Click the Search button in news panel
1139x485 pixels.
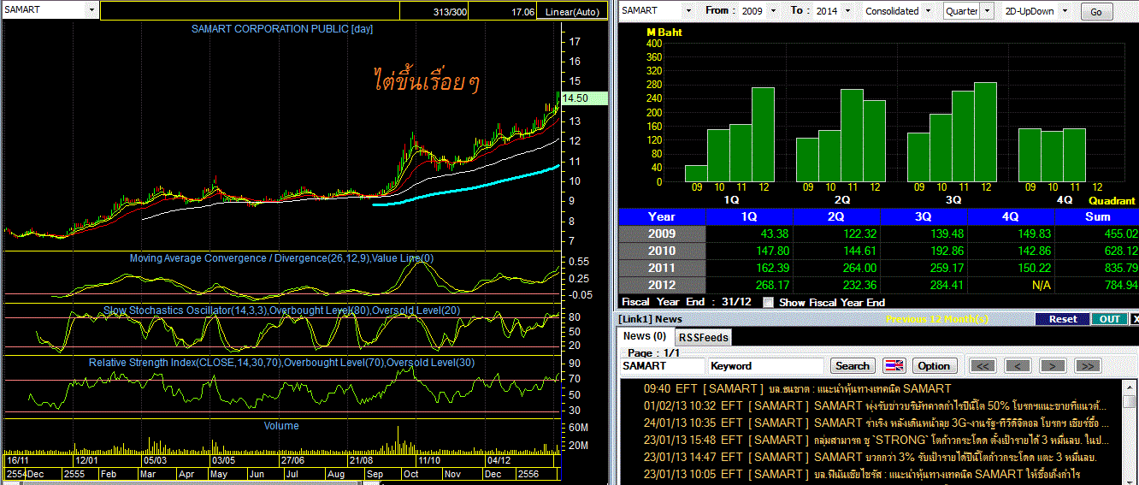[853, 365]
